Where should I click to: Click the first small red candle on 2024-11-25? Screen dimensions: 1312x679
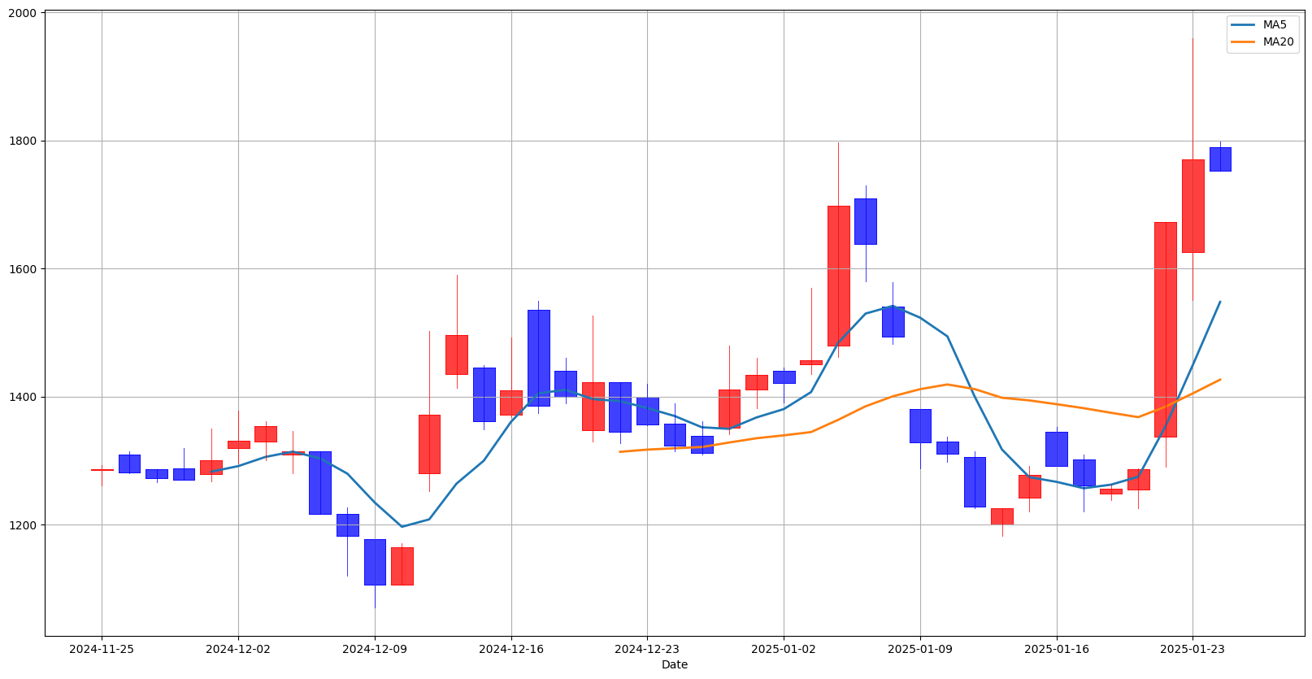coord(102,470)
